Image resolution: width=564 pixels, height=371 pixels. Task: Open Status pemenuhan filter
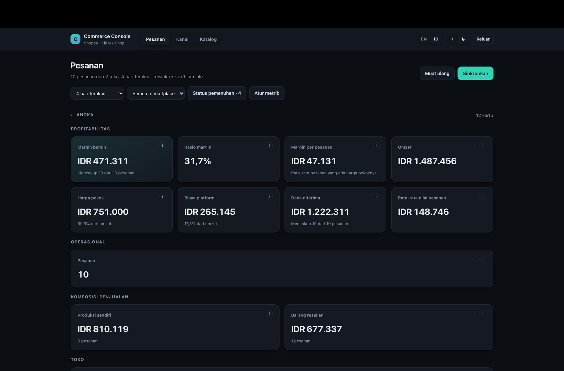(x=217, y=93)
